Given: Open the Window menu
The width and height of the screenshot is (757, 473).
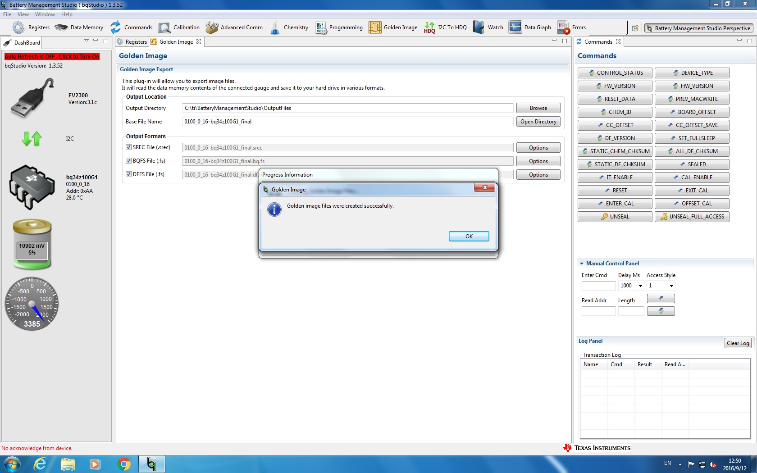Looking at the screenshot, I should pos(45,14).
